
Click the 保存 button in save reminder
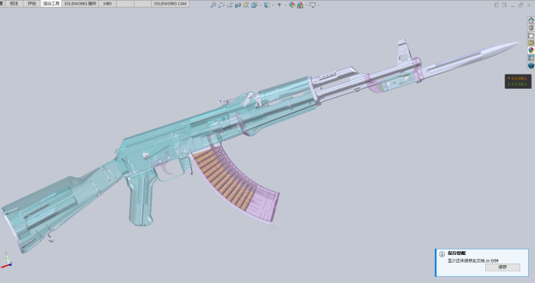pos(502,267)
